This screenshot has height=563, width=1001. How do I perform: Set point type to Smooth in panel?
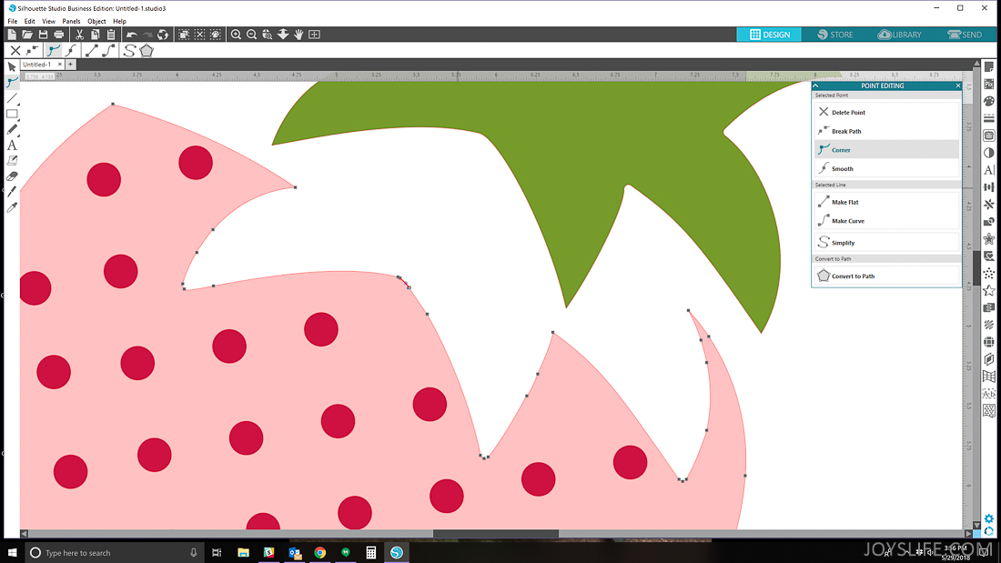[x=886, y=168]
